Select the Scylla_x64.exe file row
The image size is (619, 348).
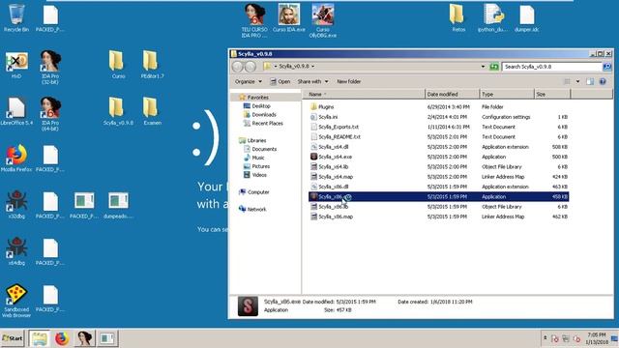click(438, 157)
